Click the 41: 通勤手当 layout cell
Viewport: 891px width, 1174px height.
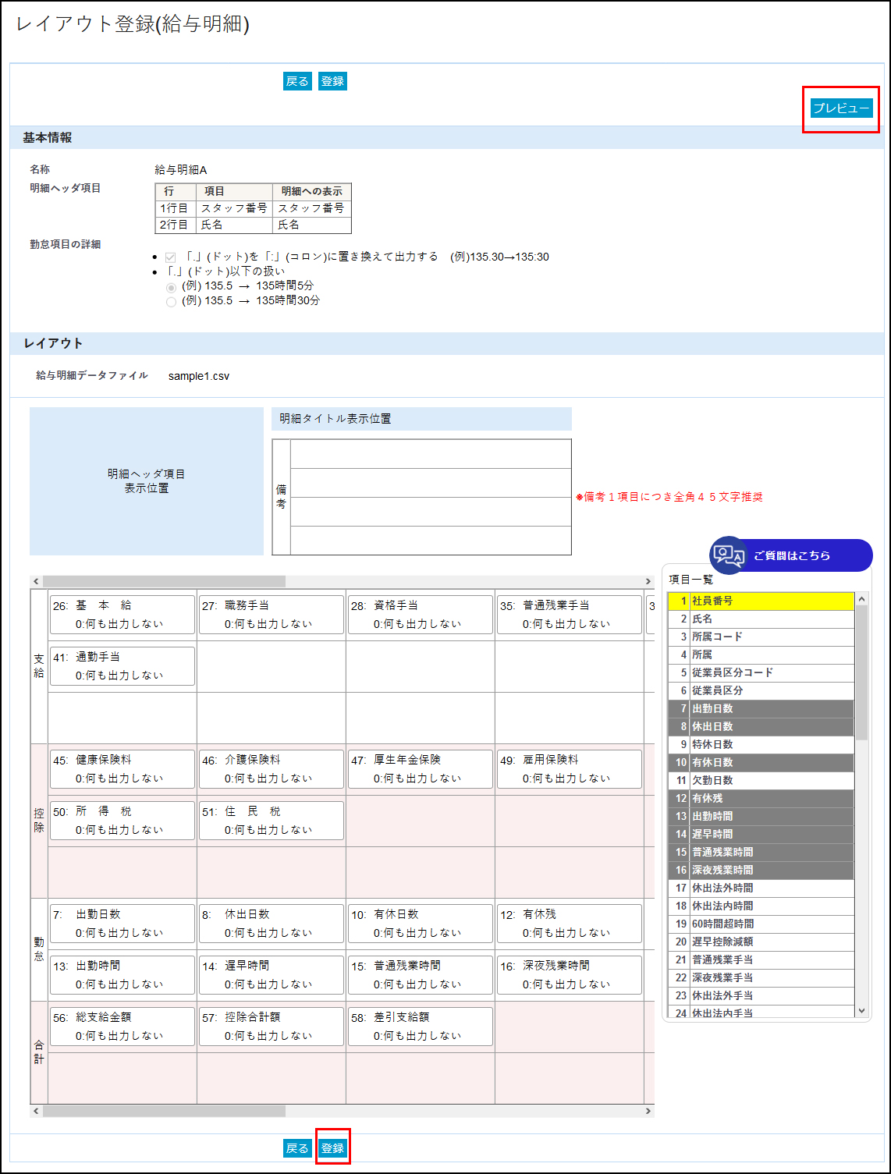(122, 666)
